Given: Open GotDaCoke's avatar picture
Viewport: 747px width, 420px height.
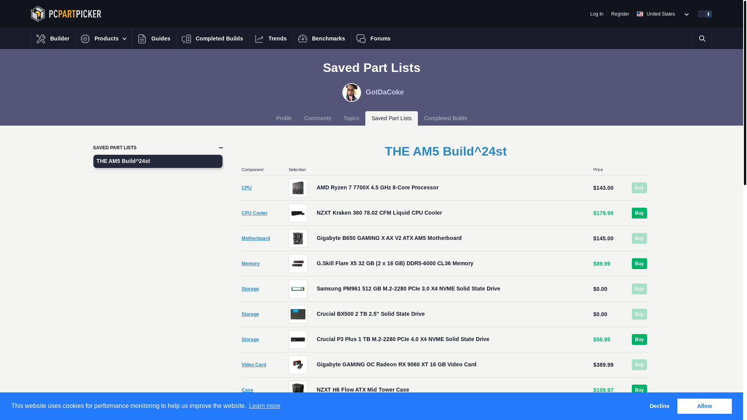Looking at the screenshot, I should point(352,93).
